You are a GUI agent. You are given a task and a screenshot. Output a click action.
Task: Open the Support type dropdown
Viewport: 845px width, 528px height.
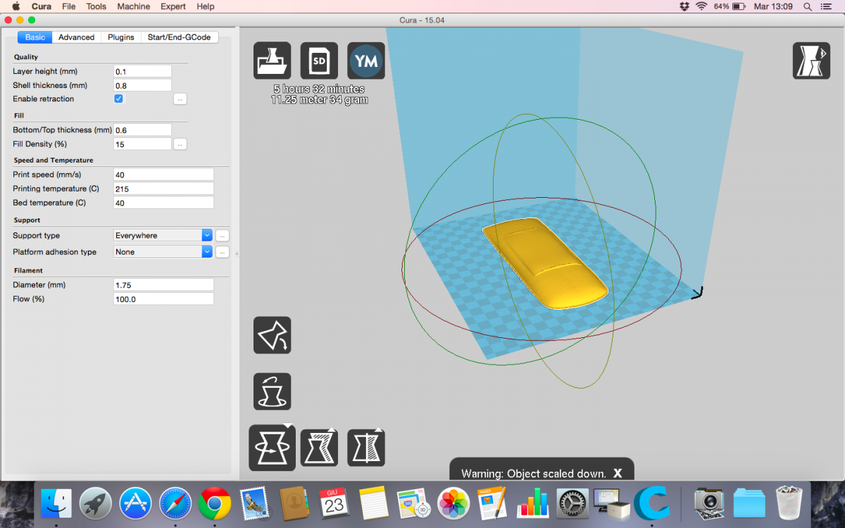(x=163, y=236)
